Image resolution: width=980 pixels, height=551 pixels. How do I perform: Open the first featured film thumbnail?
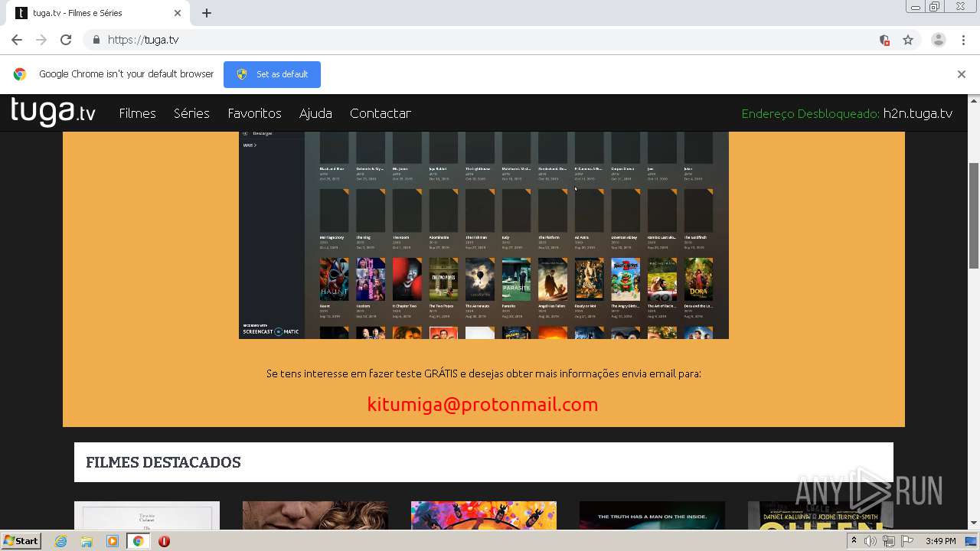(x=147, y=515)
